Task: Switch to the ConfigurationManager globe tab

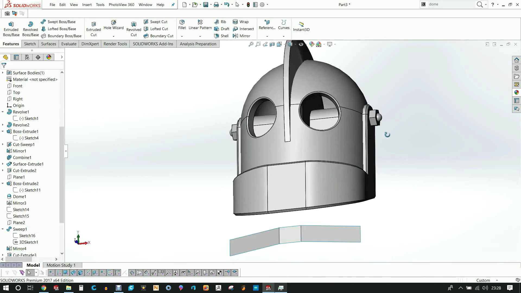Action: coord(49,57)
